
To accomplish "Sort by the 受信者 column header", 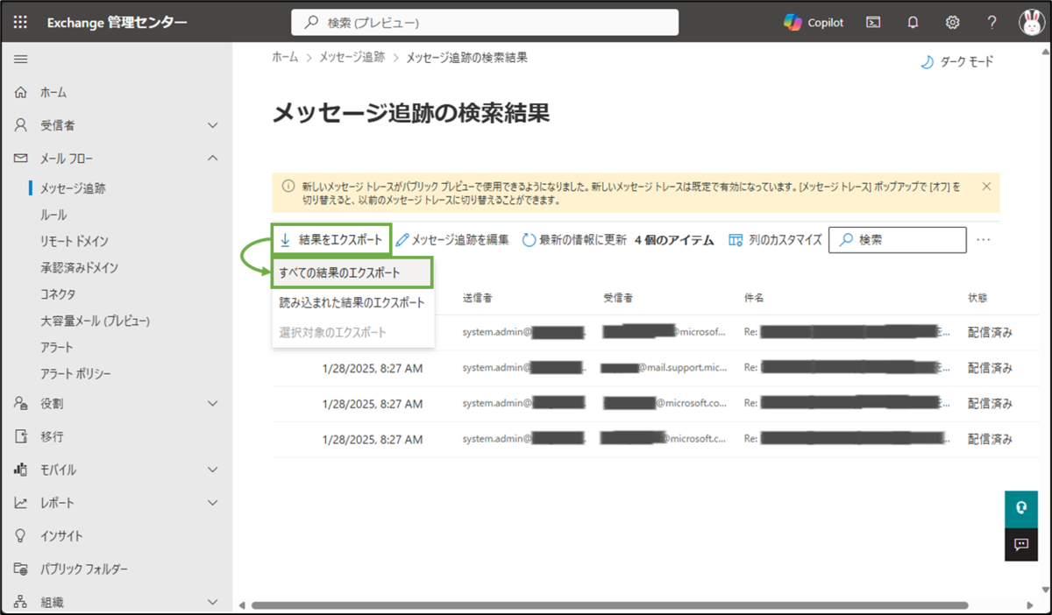I will pos(618,298).
